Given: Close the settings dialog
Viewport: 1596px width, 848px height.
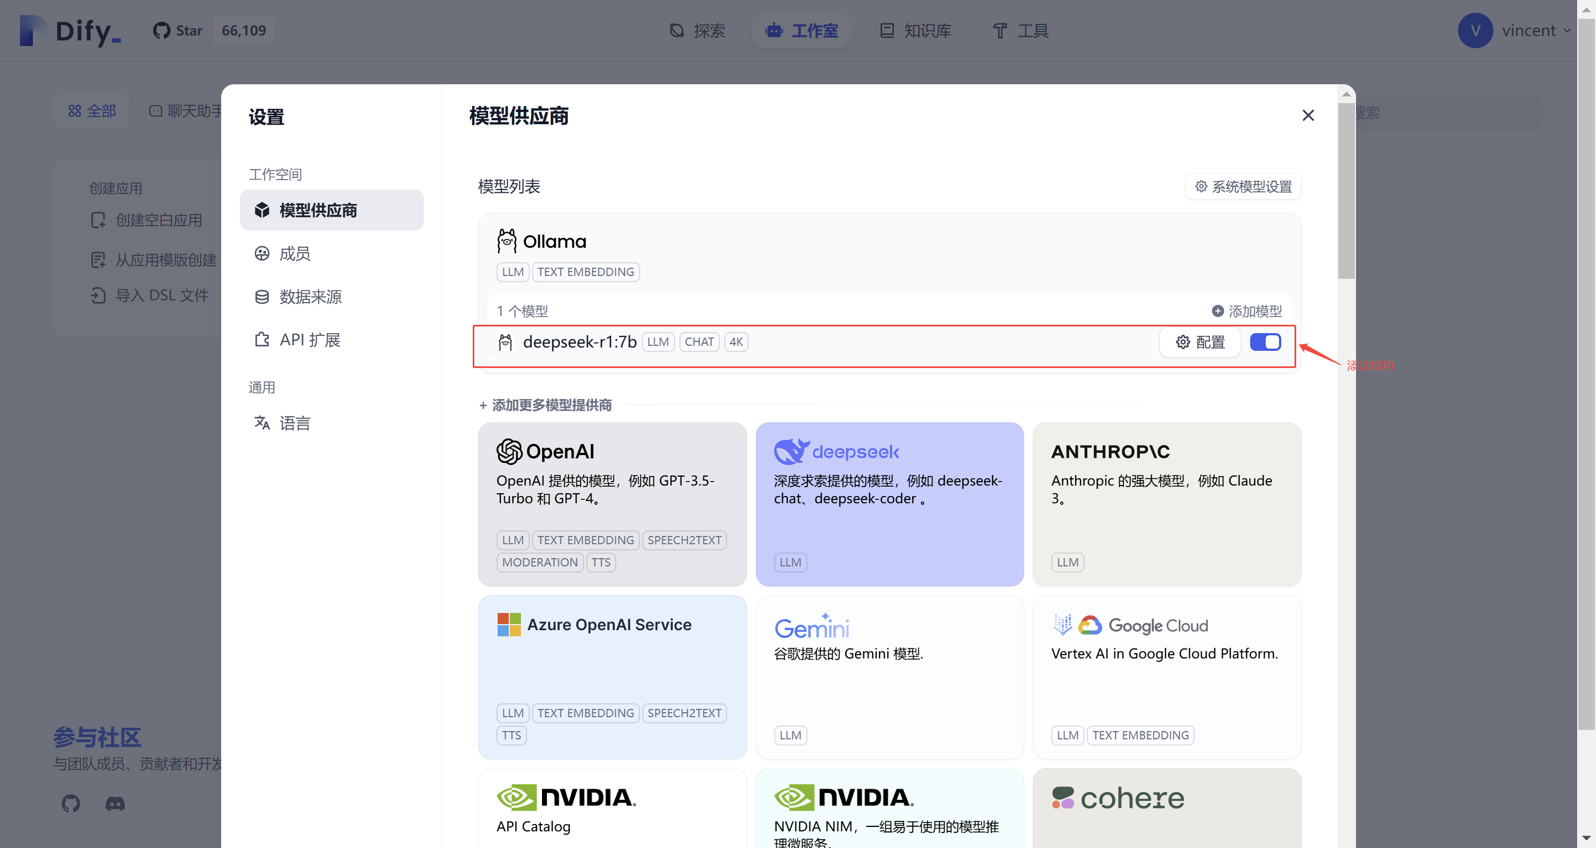Looking at the screenshot, I should [x=1308, y=115].
